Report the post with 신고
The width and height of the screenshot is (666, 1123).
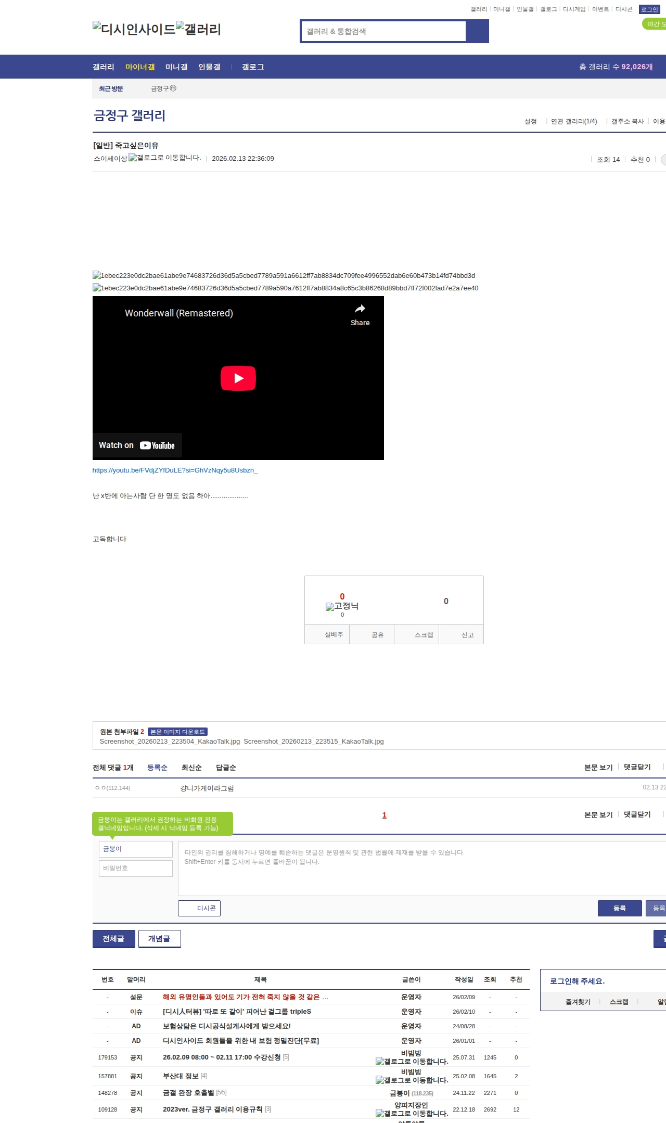click(x=462, y=635)
